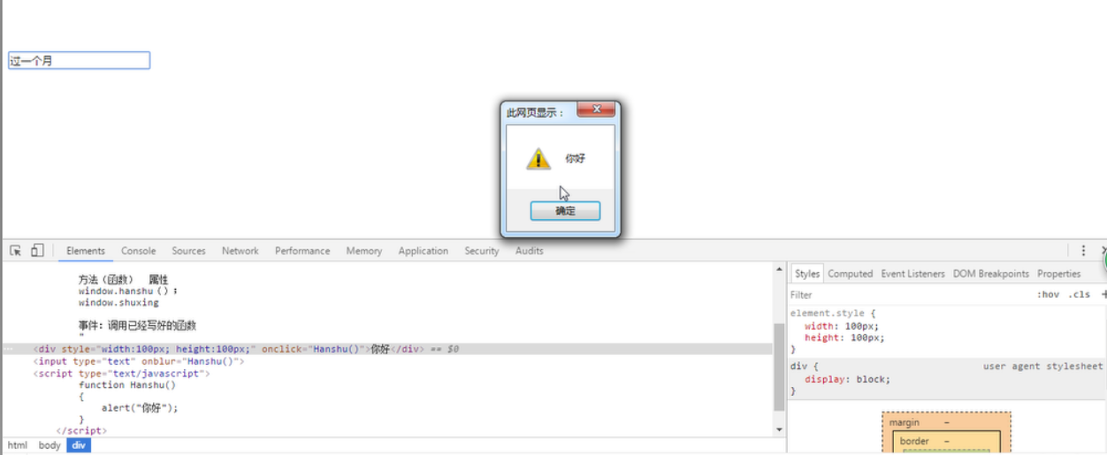Click the function Hanshu() code line
Image resolution: width=1107 pixels, height=455 pixels.
click(x=127, y=385)
